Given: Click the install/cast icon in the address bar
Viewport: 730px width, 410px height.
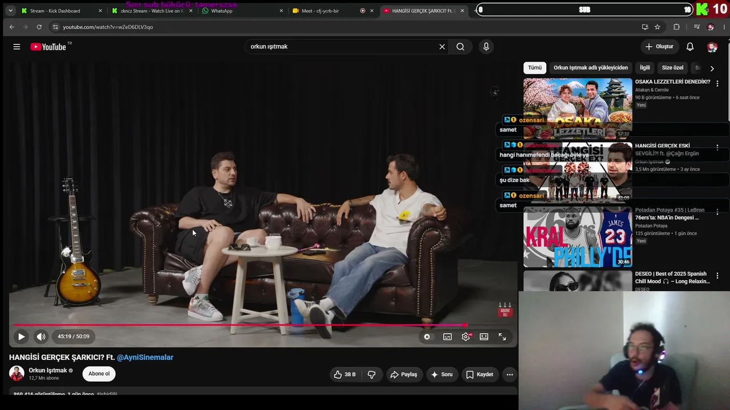Looking at the screenshot, I should click(x=645, y=27).
